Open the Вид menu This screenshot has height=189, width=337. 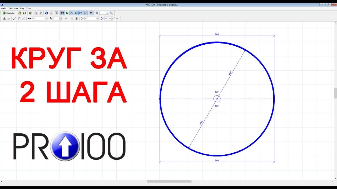(x=22, y=8)
